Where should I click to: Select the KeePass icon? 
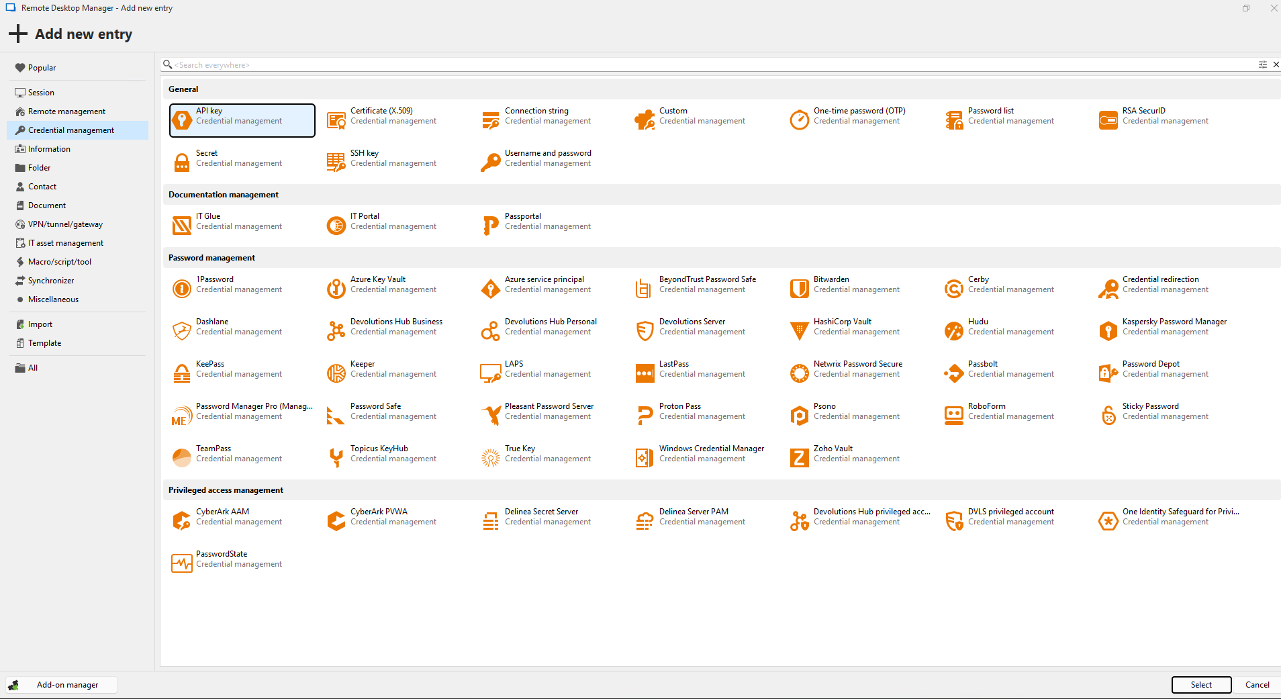(x=182, y=373)
